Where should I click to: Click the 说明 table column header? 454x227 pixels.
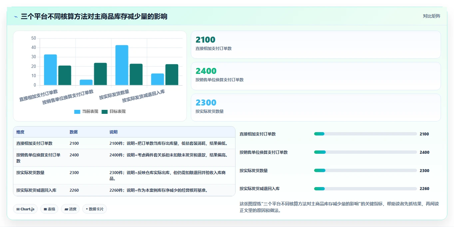pos(114,132)
